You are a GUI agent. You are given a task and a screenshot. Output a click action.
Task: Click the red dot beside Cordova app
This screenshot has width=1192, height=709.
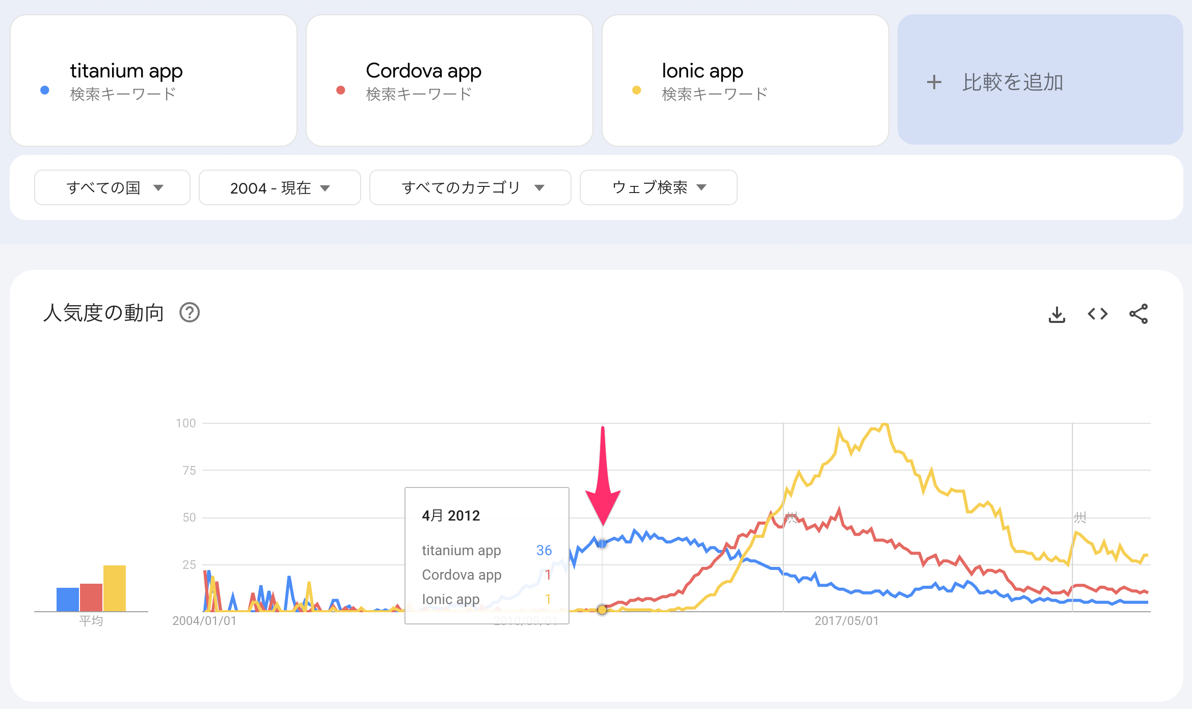[341, 90]
